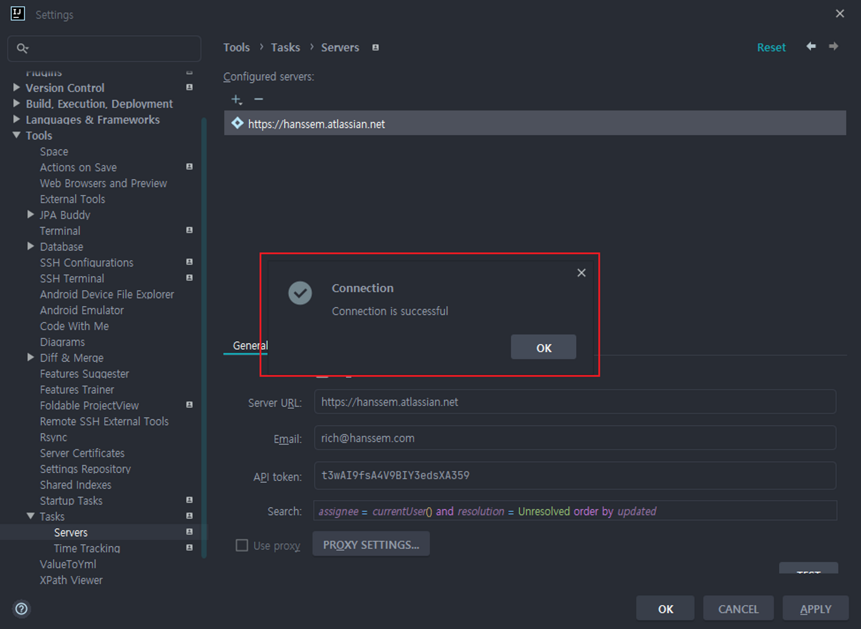Close the Connection dialog with X
This screenshot has height=629, width=861.
click(x=581, y=273)
